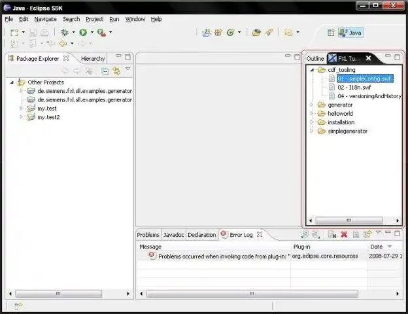This screenshot has width=408, height=314.
Task: Expand the helloworld folder
Action: point(312,113)
